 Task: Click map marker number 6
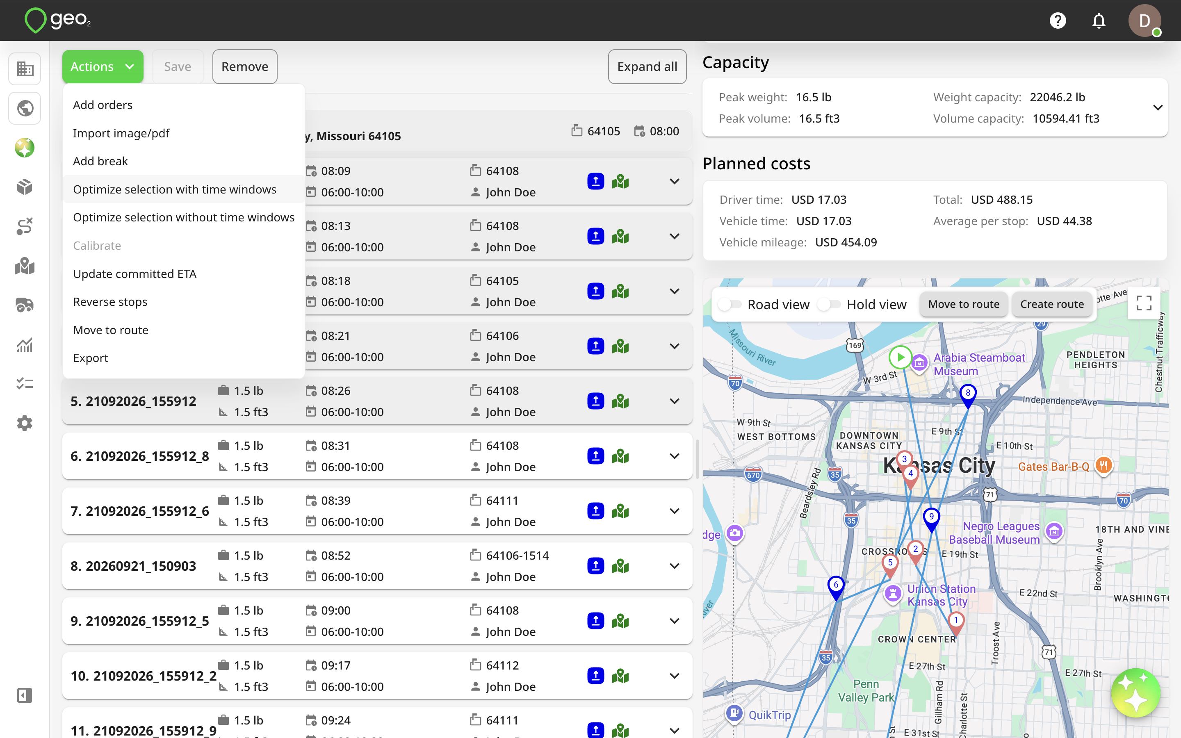[836, 587]
